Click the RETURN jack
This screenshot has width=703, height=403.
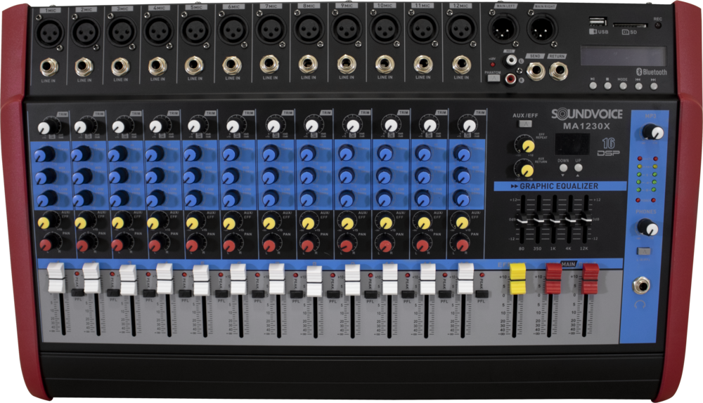click(558, 70)
